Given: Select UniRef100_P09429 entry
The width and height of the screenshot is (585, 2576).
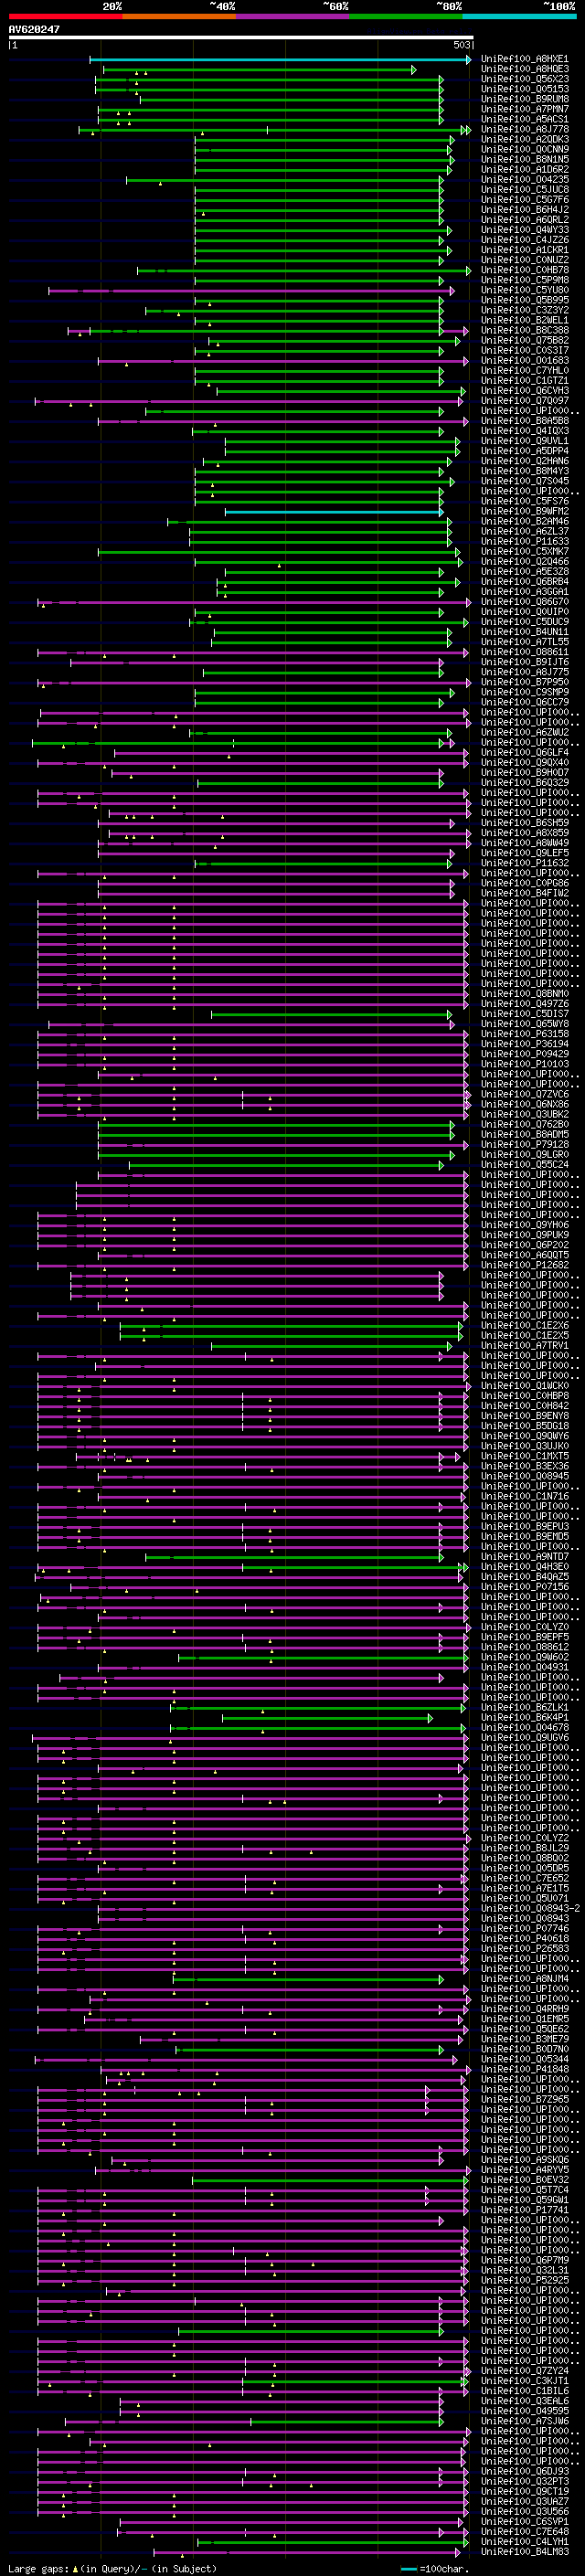Looking at the screenshot, I should point(524,1054).
